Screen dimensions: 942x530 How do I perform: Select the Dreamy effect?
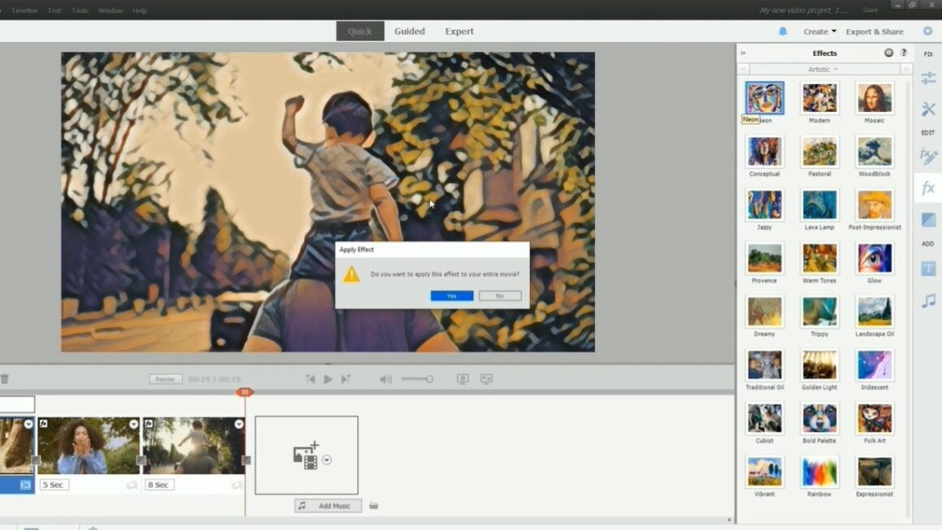tap(764, 311)
